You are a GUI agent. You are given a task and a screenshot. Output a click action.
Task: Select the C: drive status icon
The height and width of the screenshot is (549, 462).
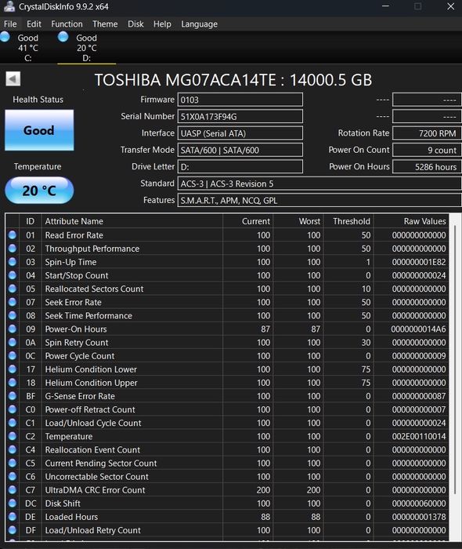[x=5, y=37]
